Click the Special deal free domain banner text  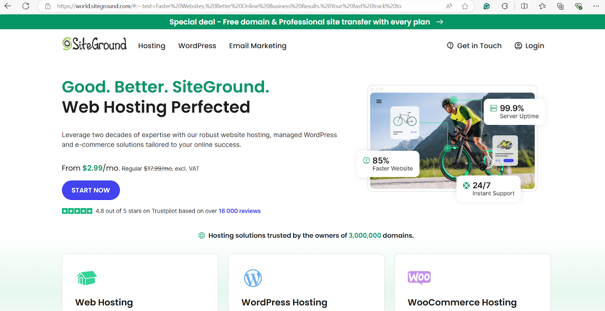pyautogui.click(x=299, y=22)
